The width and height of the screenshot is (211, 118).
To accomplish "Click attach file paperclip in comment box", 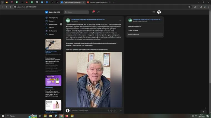I will [109, 111].
